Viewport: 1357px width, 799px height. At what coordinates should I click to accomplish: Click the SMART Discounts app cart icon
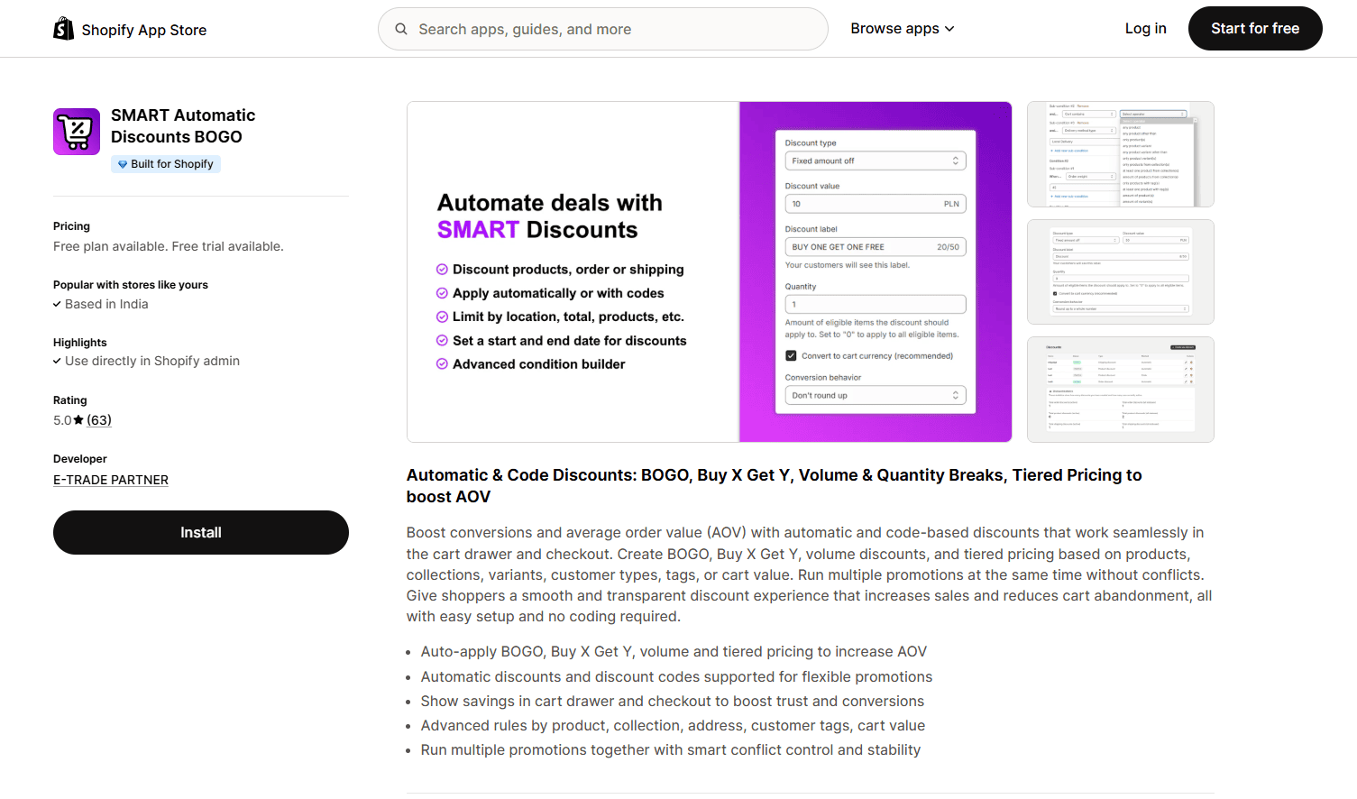[x=77, y=132]
